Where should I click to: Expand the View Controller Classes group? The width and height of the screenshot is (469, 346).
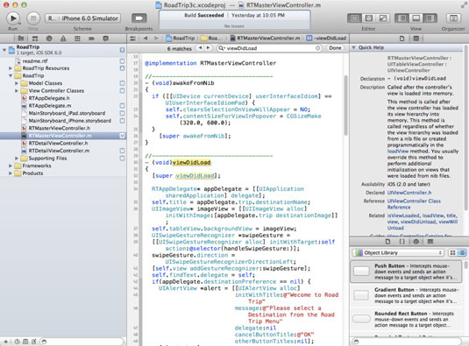pyautogui.click(x=17, y=90)
